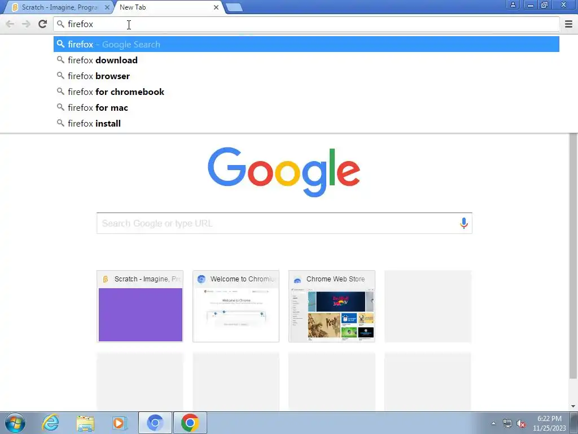The width and height of the screenshot is (578, 434).
Task: Click the browser back arrow button
Action: click(10, 24)
